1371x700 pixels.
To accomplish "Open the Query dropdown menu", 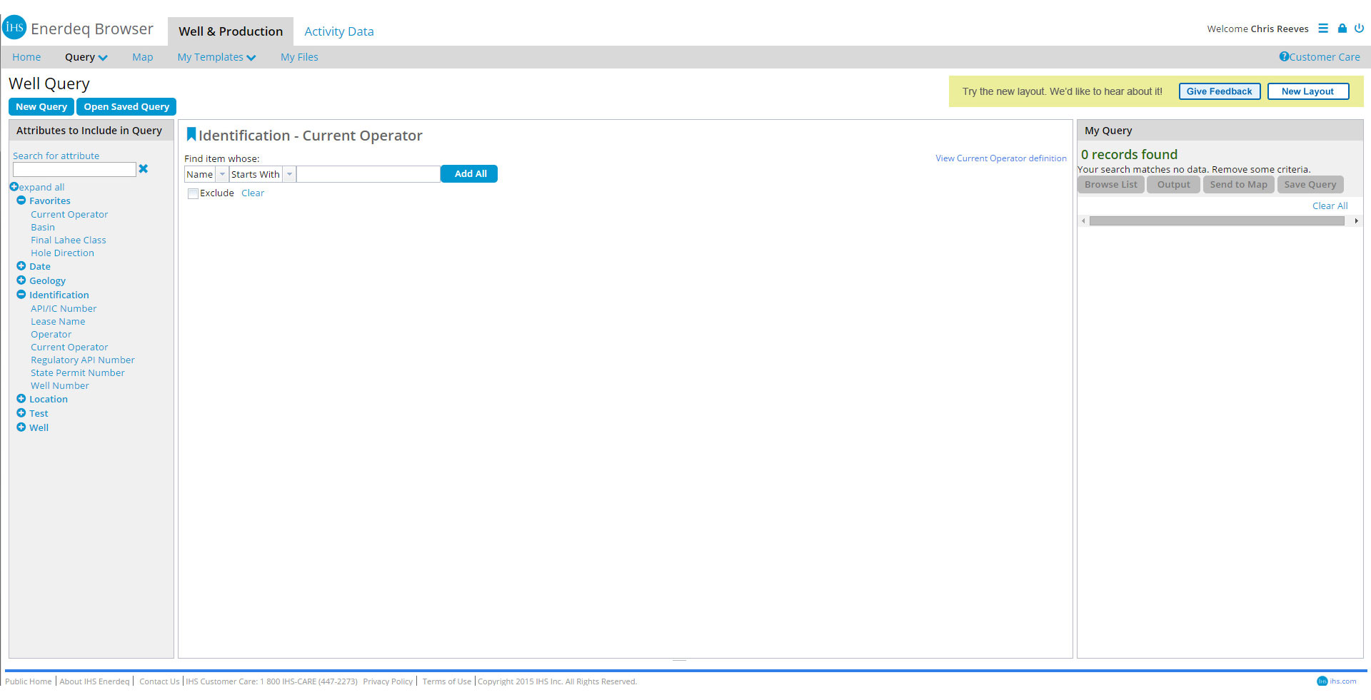I will [86, 57].
